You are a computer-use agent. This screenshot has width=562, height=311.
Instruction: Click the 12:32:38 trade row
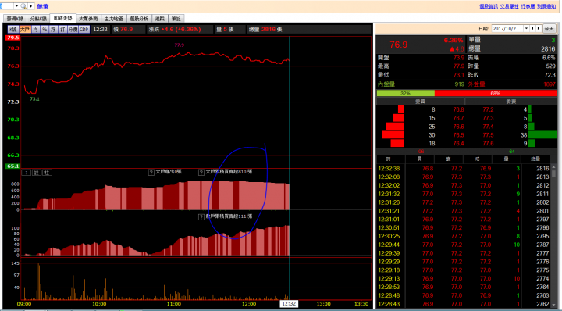(463, 169)
